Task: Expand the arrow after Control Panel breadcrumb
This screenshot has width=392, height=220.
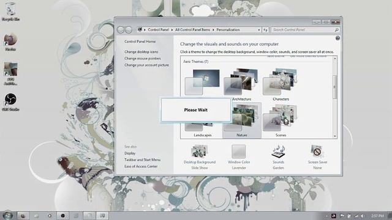Action: (171, 30)
